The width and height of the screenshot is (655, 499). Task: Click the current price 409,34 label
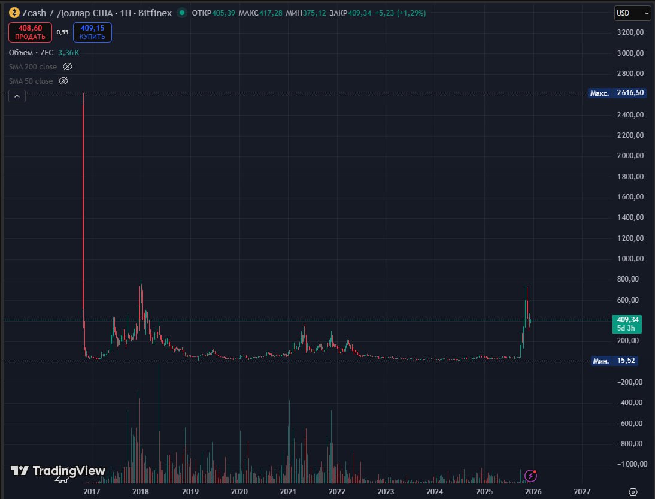click(626, 320)
